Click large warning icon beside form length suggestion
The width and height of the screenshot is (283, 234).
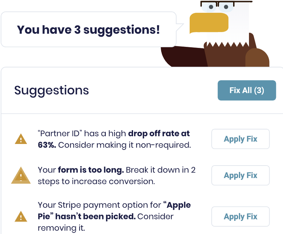pos(21,176)
